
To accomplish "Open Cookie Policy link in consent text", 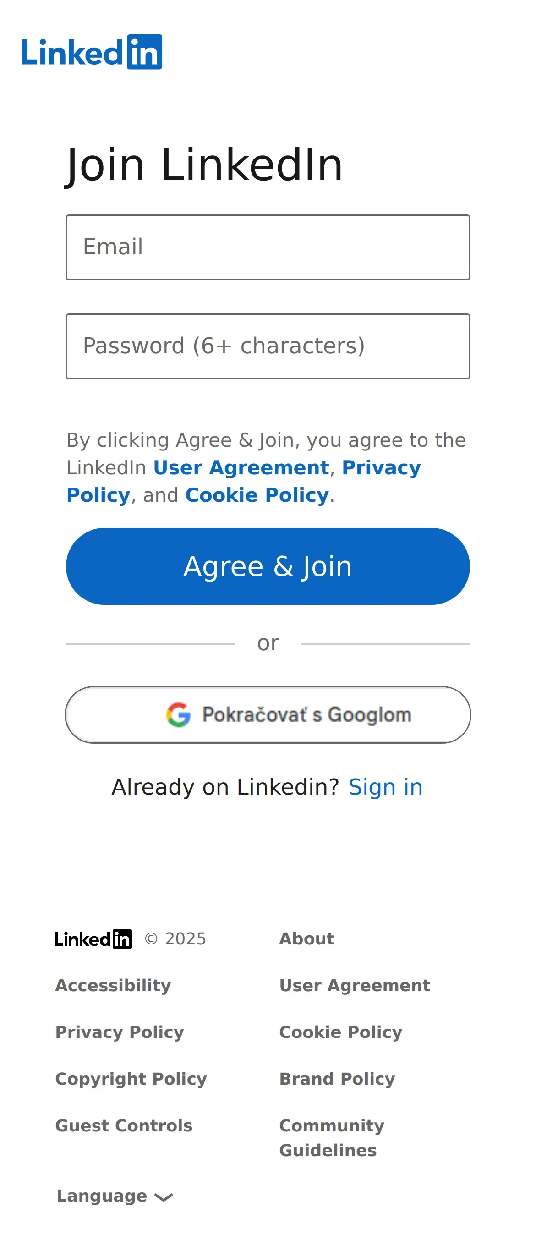I will tap(257, 495).
